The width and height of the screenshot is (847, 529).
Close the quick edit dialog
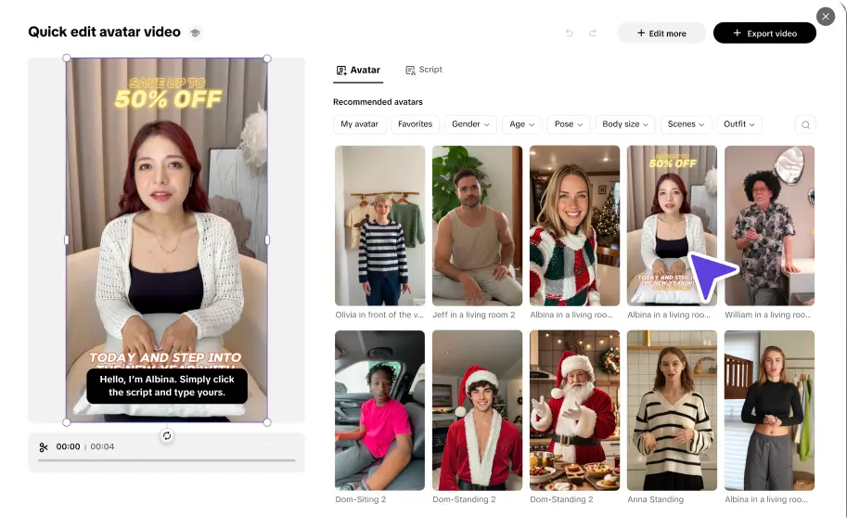pyautogui.click(x=825, y=16)
